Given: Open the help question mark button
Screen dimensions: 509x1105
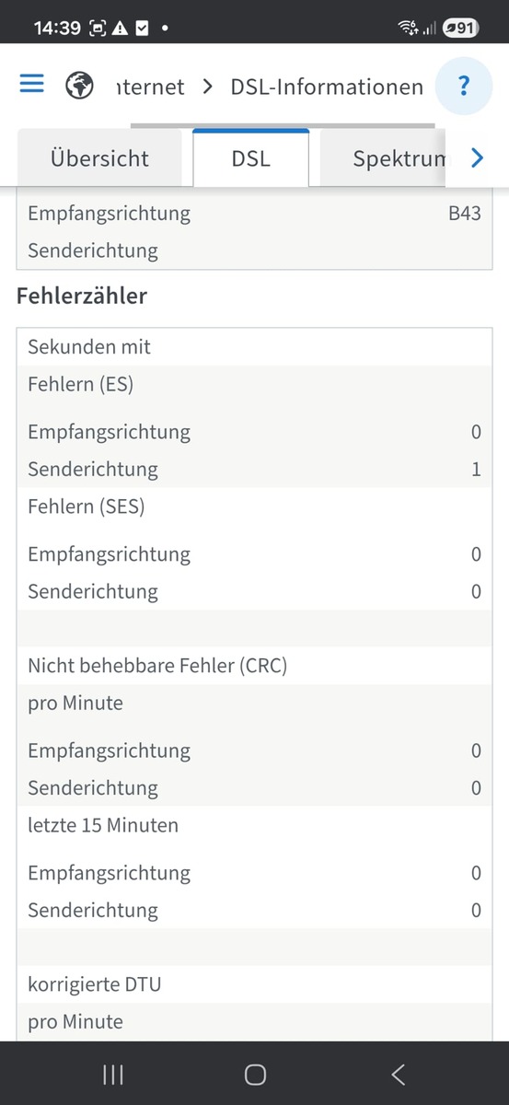Looking at the screenshot, I should click(x=464, y=87).
